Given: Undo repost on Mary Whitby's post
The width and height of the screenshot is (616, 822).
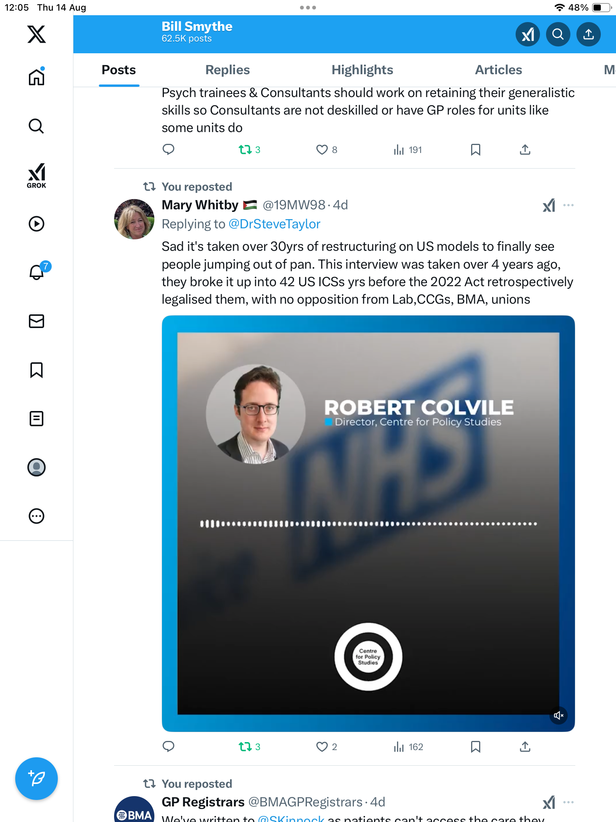Looking at the screenshot, I should coord(245,747).
